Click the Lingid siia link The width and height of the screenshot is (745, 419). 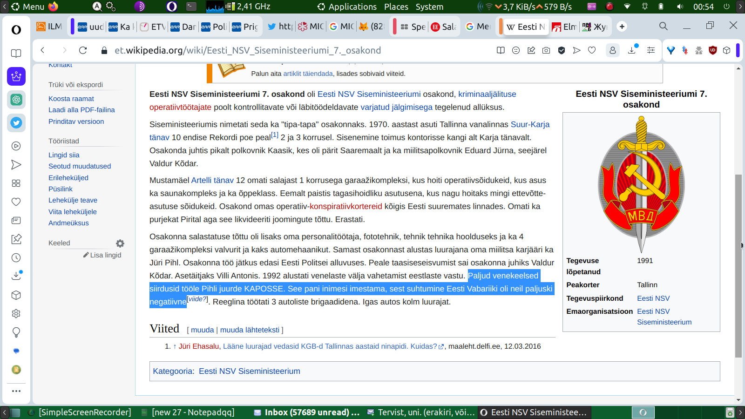tap(64, 155)
